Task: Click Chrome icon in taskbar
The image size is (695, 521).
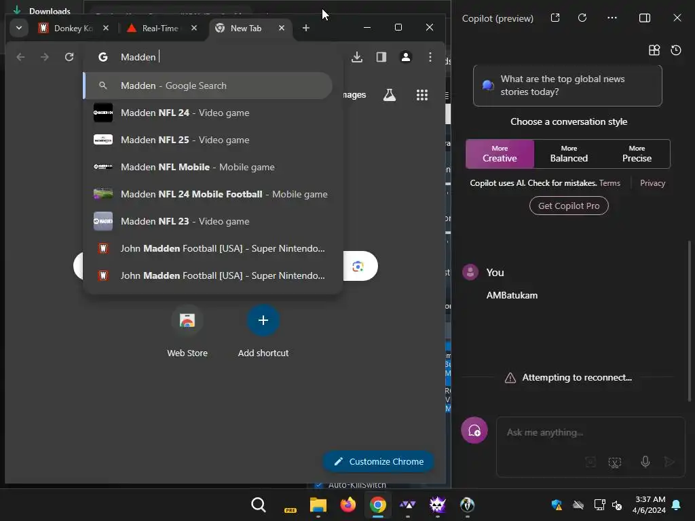Action: [377, 505]
